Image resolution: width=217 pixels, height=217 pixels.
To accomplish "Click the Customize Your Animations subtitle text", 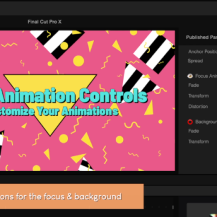I will [x=59, y=111].
